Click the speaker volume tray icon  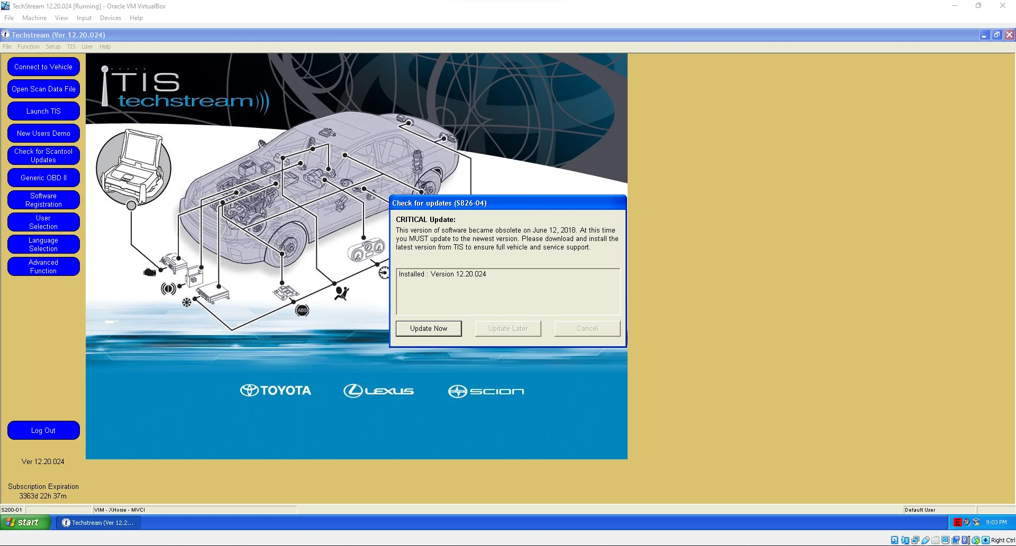[x=967, y=522]
